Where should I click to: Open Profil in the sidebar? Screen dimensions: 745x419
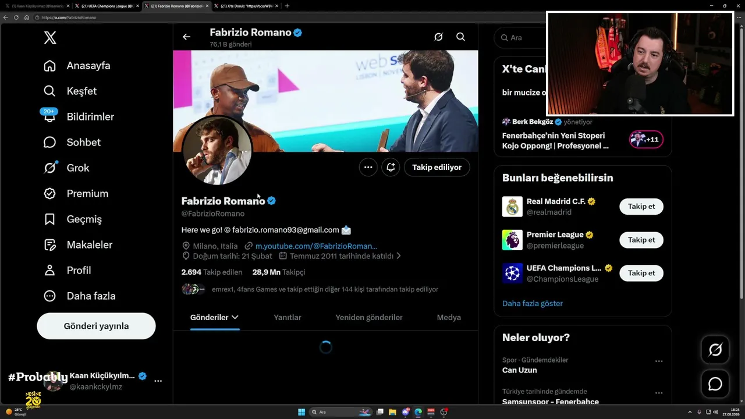pyautogui.click(x=67, y=271)
